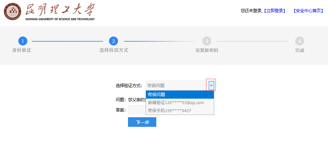The height and width of the screenshot is (147, 328).
Task: Click the 设置新密码 step label
Action: click(x=207, y=50)
